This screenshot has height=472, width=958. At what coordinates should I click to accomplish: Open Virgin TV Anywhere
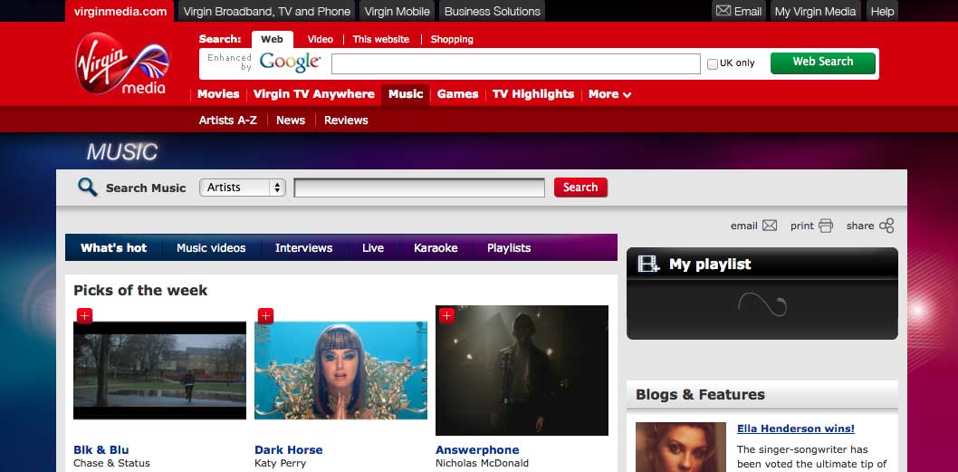pyautogui.click(x=313, y=94)
